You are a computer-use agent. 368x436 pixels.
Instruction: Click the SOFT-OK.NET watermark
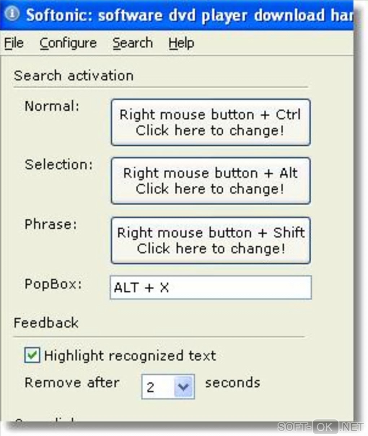coord(320,427)
